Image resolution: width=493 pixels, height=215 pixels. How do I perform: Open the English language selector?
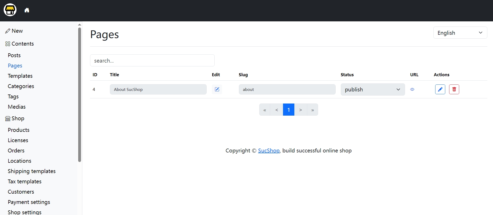coord(460,33)
